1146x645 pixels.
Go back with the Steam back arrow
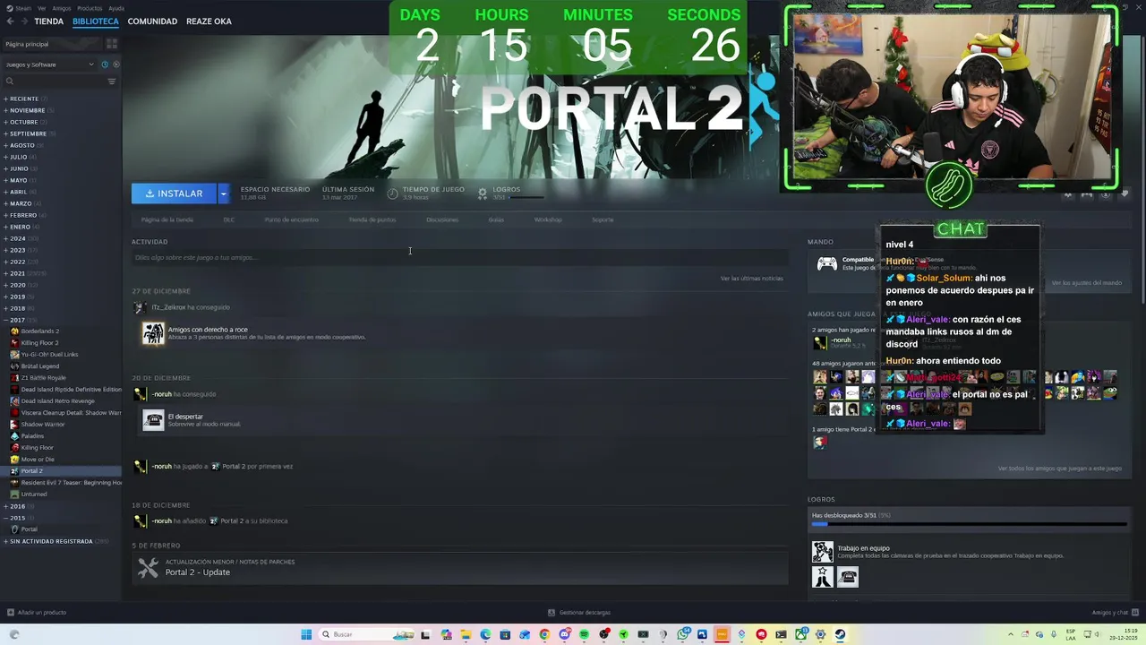coord(11,21)
